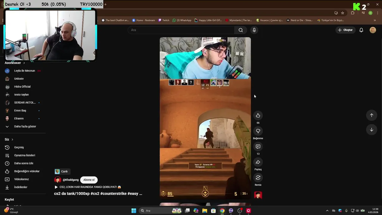Start voice search with microphone icon
The image size is (382, 215).
tap(254, 30)
